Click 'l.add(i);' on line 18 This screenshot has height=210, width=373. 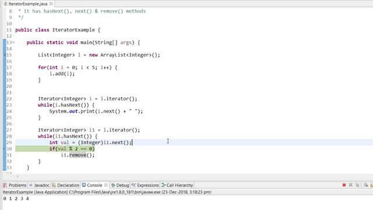(x=62, y=74)
